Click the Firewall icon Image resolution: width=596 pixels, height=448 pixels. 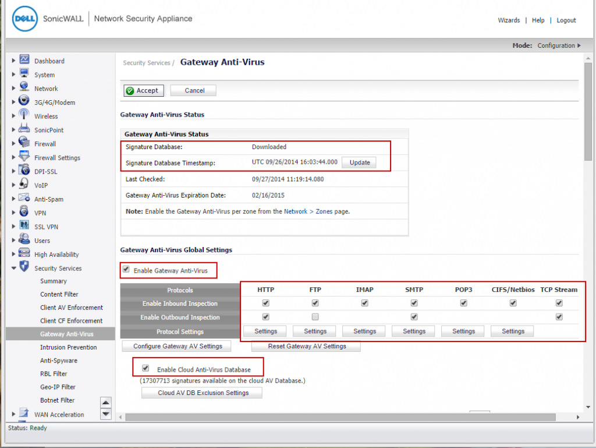click(x=24, y=143)
